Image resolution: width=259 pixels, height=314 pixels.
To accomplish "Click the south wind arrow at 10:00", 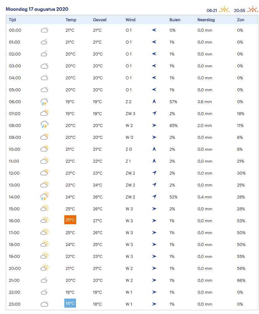I will tap(154, 149).
